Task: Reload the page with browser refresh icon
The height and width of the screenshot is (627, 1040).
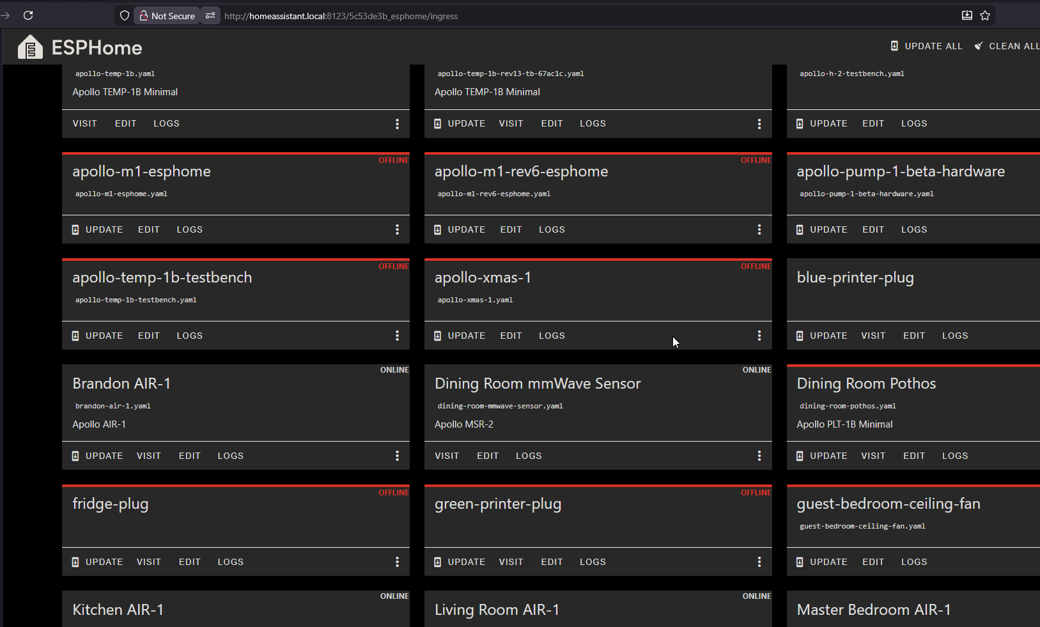Action: coord(28,15)
